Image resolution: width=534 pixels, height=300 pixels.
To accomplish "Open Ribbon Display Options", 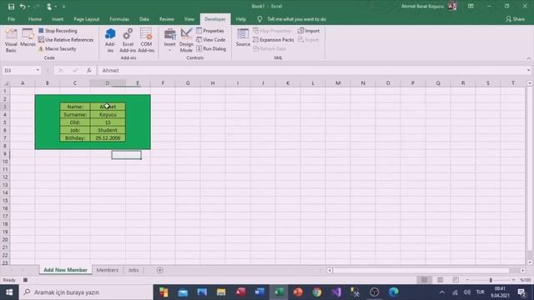I will (471, 6).
